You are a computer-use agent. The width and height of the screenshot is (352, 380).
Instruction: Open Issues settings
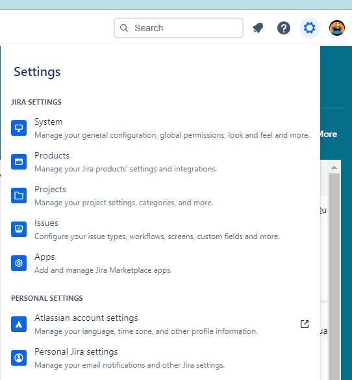pyautogui.click(x=160, y=229)
